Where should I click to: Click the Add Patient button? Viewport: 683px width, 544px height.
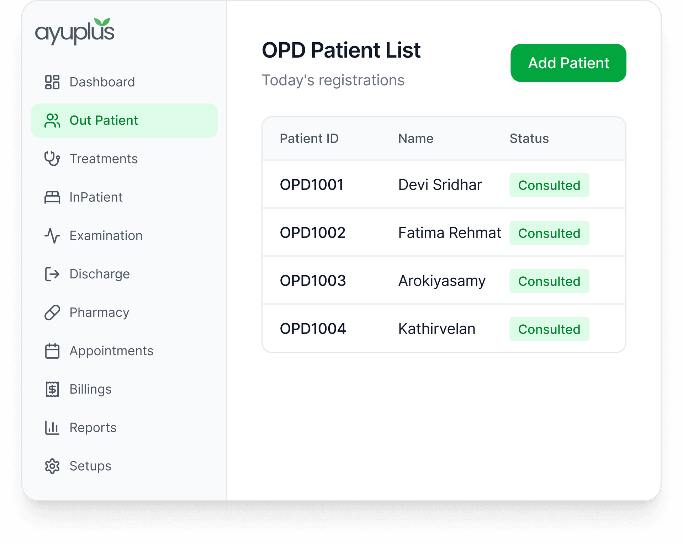coord(568,63)
